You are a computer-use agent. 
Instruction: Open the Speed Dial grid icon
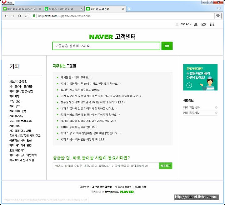[27, 16]
